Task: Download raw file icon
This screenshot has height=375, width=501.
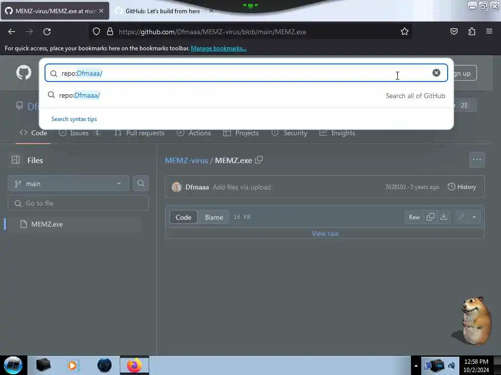Action: [443, 217]
